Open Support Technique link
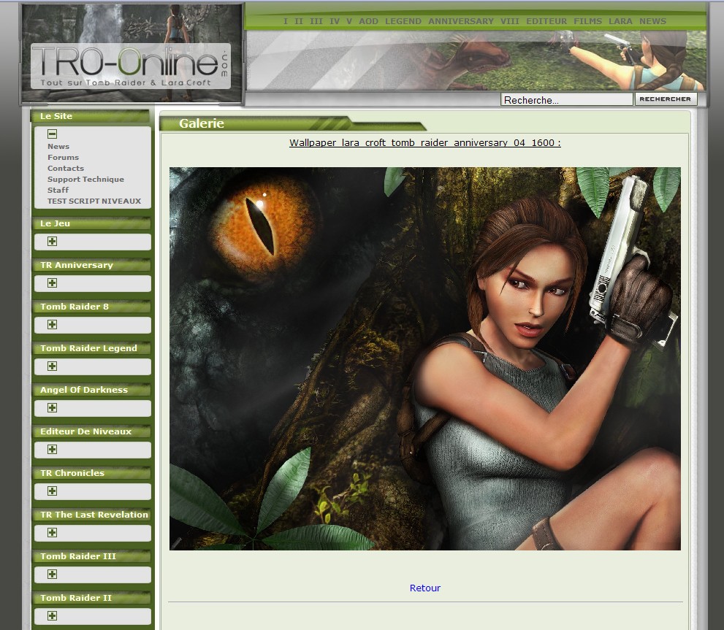The width and height of the screenshot is (724, 630). point(85,179)
